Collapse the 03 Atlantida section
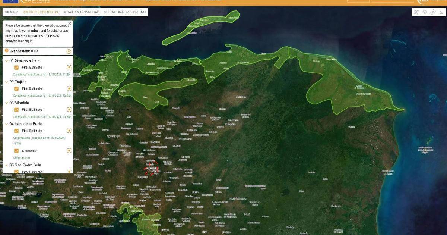447x235 pixels. 7,103
